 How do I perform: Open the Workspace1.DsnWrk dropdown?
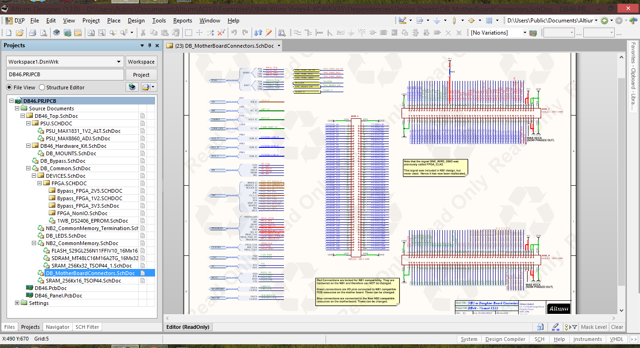[x=119, y=62]
